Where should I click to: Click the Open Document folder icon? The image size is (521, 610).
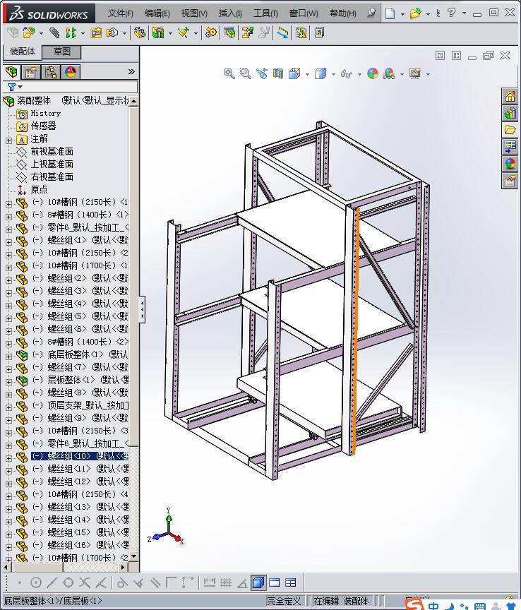pos(416,13)
